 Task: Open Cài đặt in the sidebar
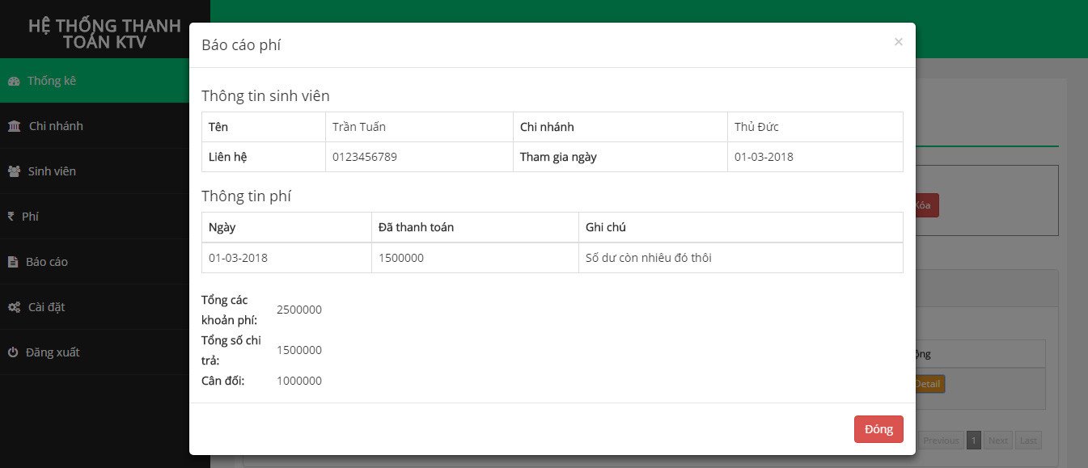pyautogui.click(x=105, y=307)
